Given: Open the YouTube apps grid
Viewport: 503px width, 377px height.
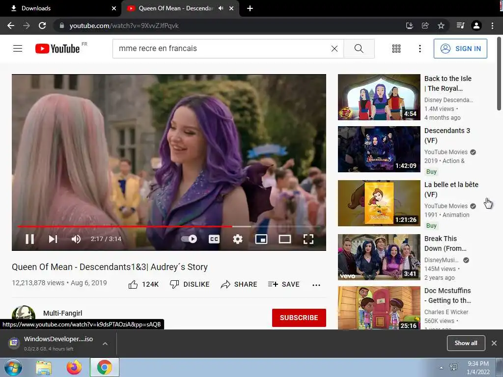Looking at the screenshot, I should (396, 49).
